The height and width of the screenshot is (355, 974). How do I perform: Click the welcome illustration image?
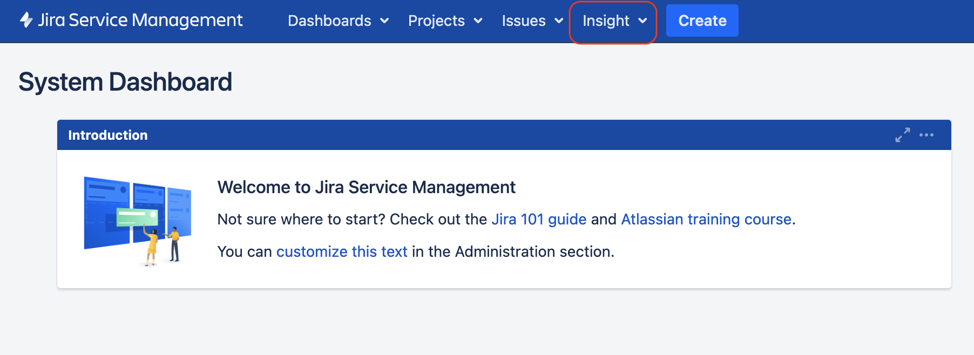pyautogui.click(x=138, y=221)
